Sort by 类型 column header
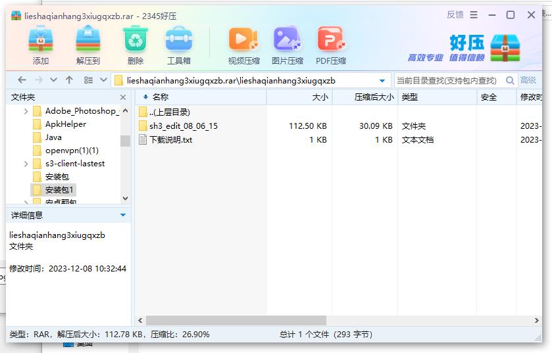 [x=438, y=97]
